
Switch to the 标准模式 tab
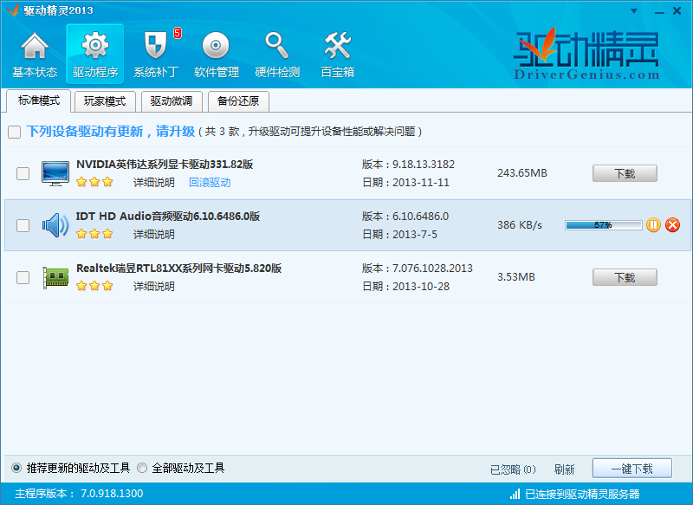(x=39, y=100)
